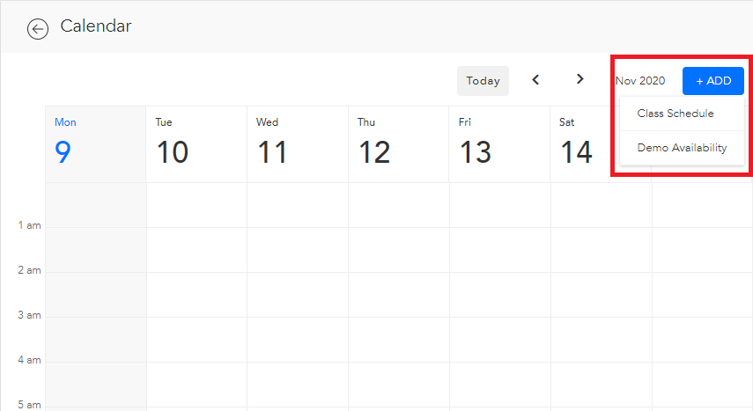
Task: Choose Demo Availability from the menu
Action: tap(682, 148)
